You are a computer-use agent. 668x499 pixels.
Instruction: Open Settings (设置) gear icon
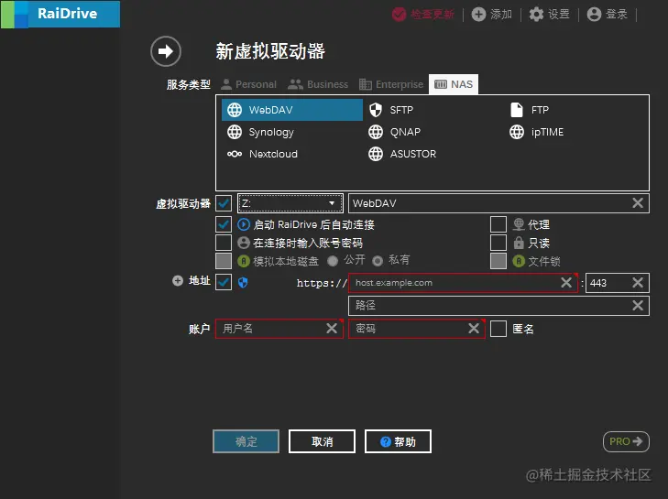[536, 15]
